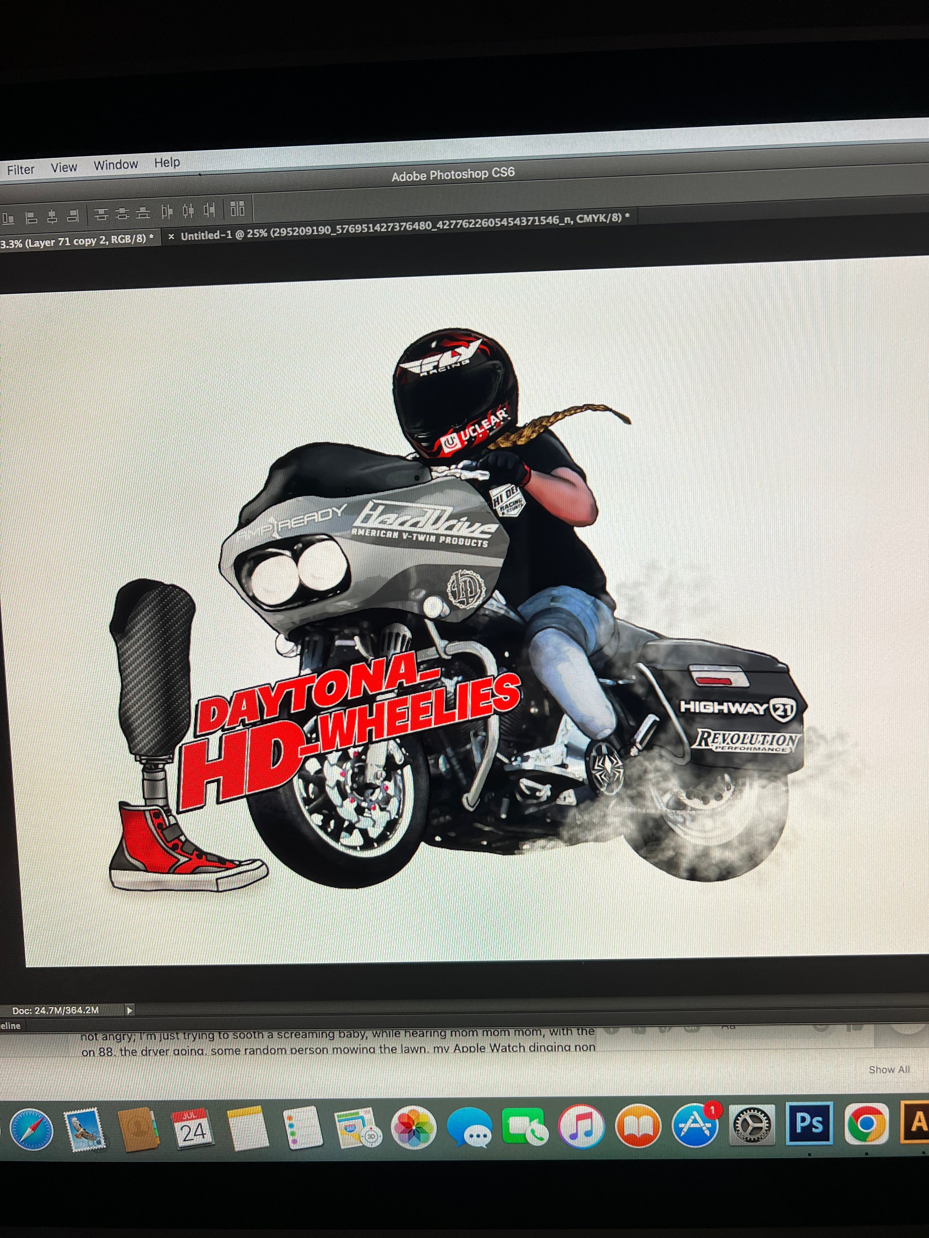
Task: Open the Window menu
Action: tap(115, 165)
